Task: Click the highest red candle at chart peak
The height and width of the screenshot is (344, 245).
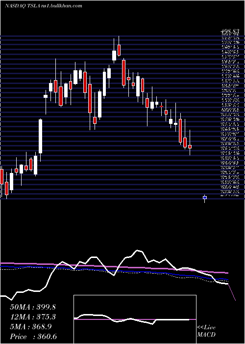Action: point(119,50)
